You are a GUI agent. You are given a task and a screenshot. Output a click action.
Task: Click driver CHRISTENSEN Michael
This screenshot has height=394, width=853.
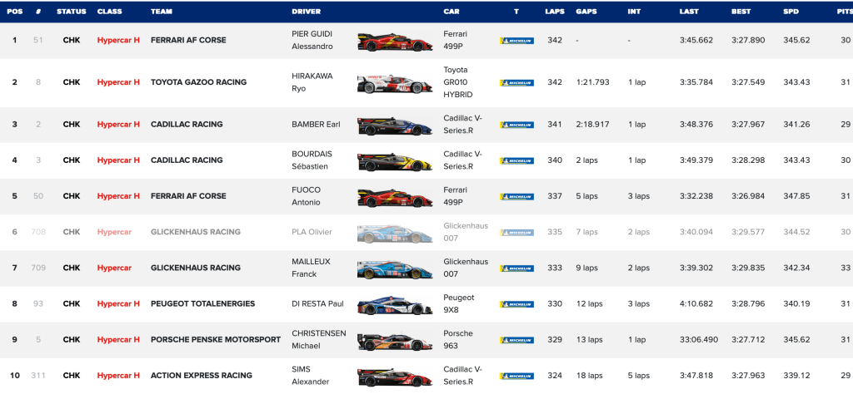[x=319, y=339]
